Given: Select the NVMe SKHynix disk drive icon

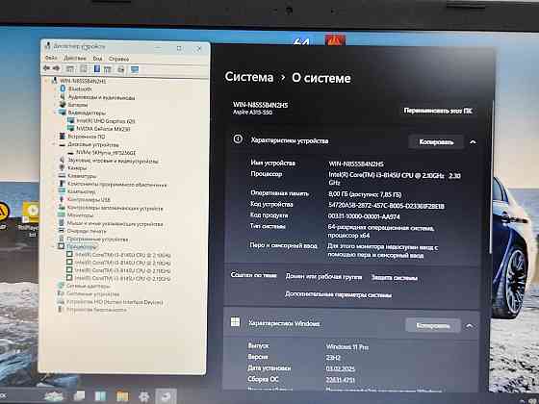Looking at the screenshot, I should [x=70, y=152].
